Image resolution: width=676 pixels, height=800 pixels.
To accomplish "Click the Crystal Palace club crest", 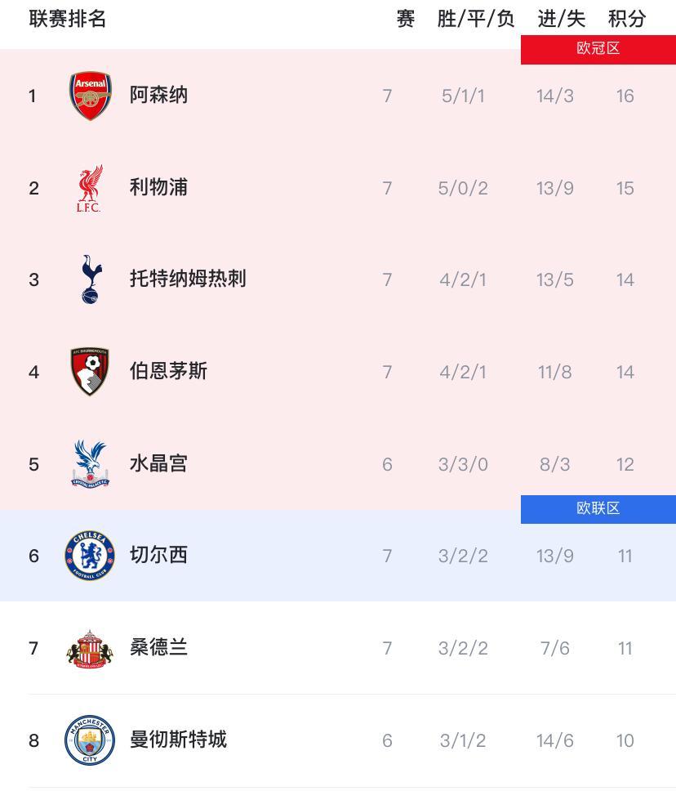I will coord(90,463).
